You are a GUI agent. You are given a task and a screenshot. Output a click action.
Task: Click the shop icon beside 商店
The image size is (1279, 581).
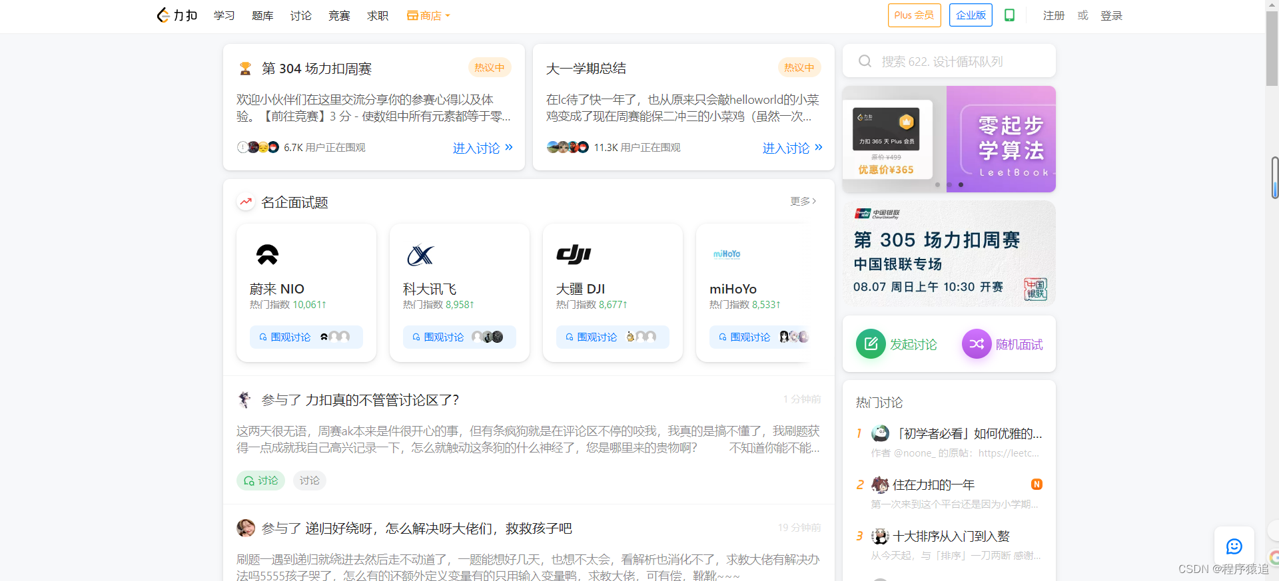(412, 15)
